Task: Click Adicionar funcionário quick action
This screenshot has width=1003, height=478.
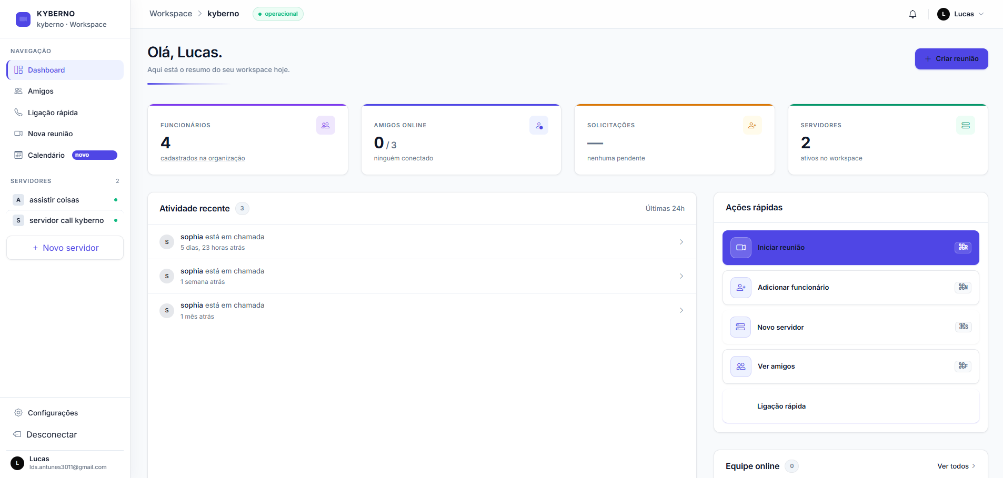Action: point(851,288)
